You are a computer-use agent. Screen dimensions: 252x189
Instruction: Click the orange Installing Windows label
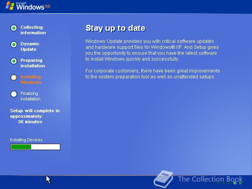pyautogui.click(x=31, y=80)
